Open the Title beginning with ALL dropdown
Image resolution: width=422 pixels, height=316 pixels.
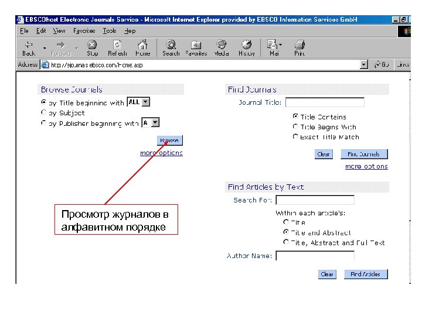(x=145, y=102)
